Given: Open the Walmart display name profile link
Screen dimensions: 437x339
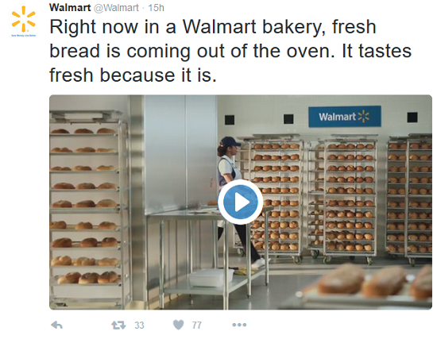Looking at the screenshot, I should coord(70,7).
